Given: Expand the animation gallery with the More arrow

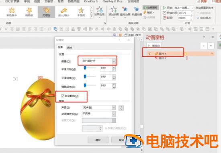Looking at the screenshot, I should click(x=92, y=16).
